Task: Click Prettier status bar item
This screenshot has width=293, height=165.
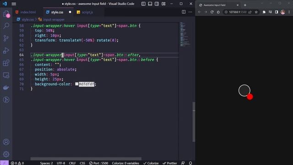Action: pos(170,163)
